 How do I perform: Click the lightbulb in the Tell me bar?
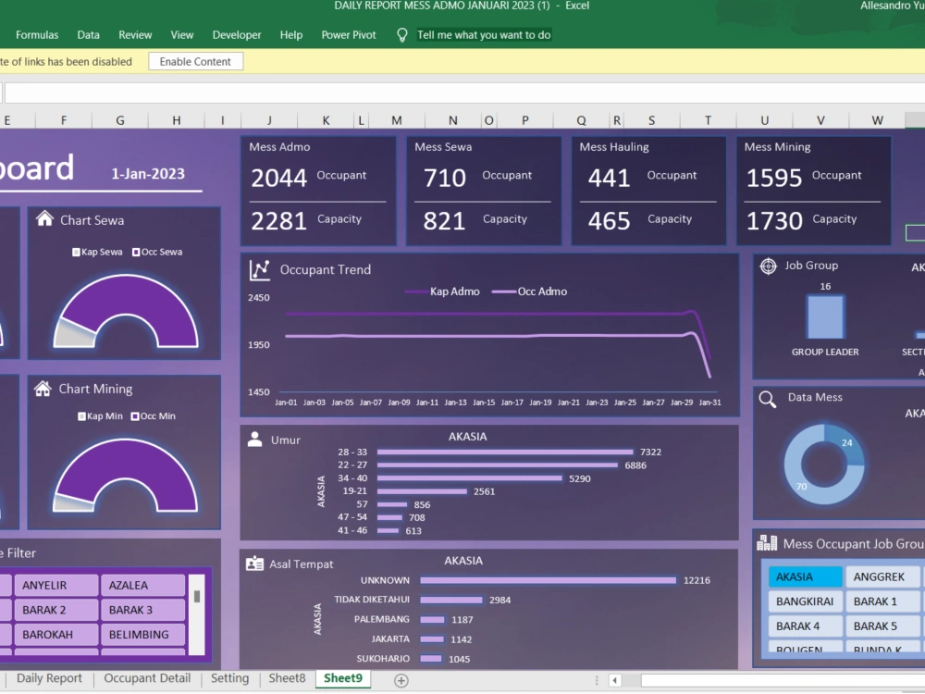[401, 34]
